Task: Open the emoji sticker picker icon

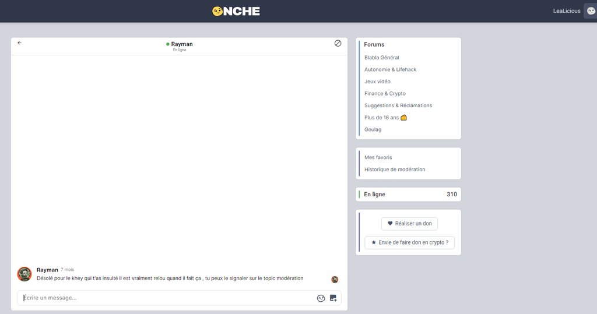Action: pos(321,298)
